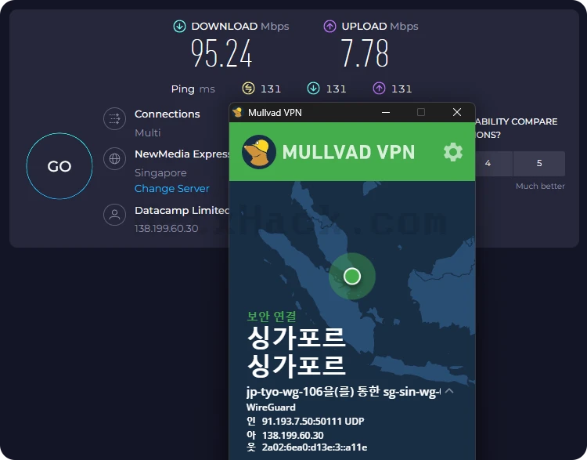
Task: Click the Connections heading
Action: click(167, 114)
